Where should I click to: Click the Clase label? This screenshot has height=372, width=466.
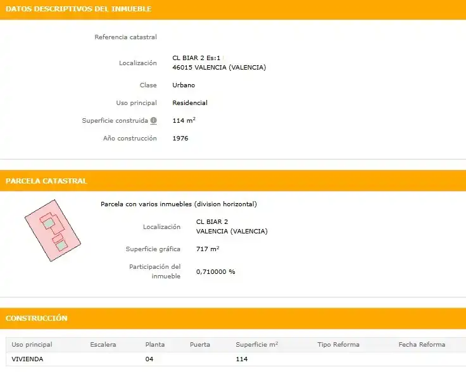(148, 85)
